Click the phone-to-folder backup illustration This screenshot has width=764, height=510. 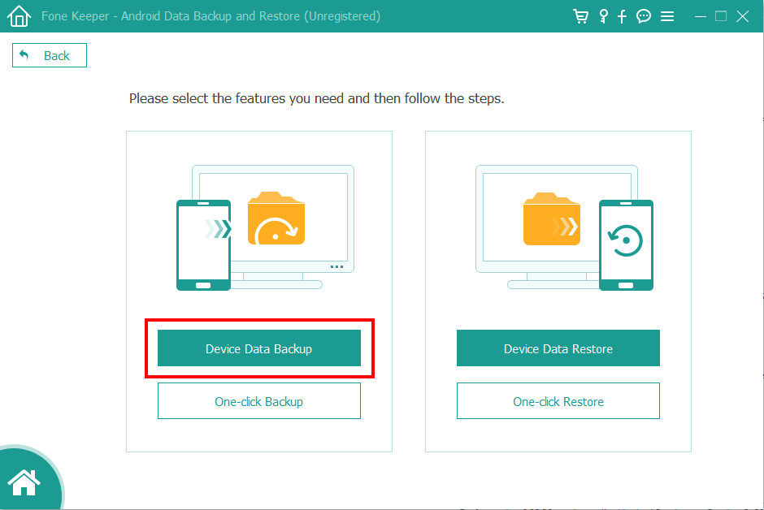pyautogui.click(x=266, y=227)
